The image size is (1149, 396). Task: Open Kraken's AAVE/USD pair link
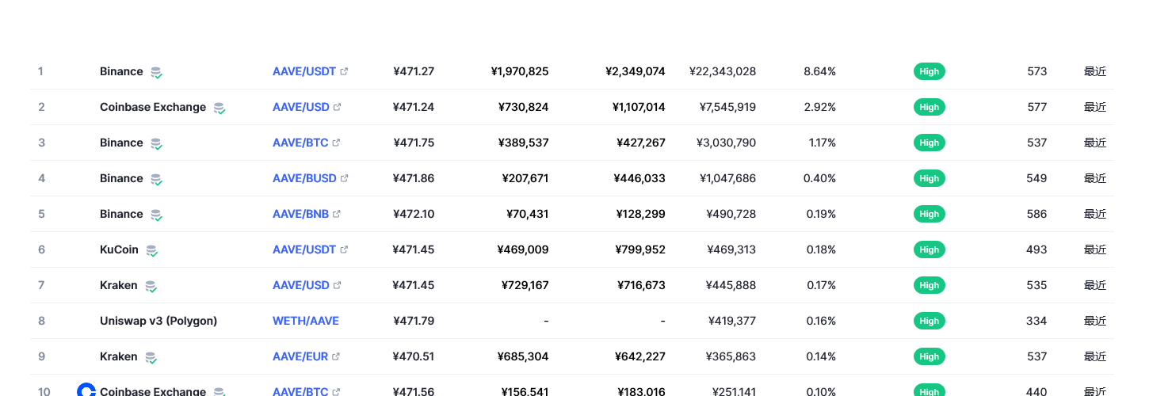(300, 285)
